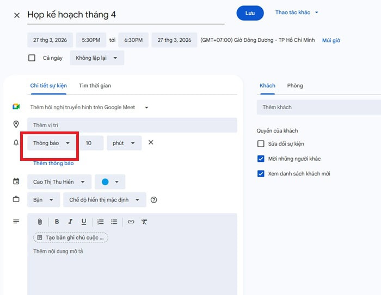The height and width of the screenshot is (295, 381).
Task: Uncheck Mời những người khác
Action: coord(261,159)
